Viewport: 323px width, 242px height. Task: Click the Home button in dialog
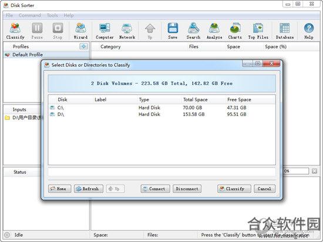pos(59,189)
